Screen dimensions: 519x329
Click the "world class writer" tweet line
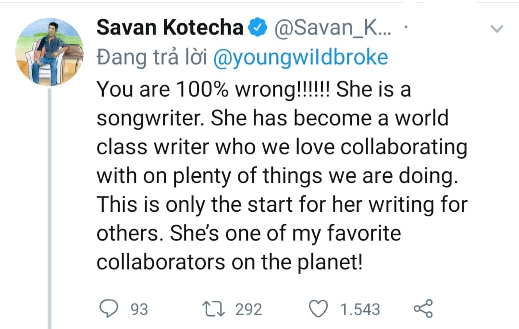[282, 146]
